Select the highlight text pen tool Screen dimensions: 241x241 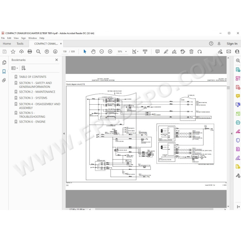pyautogui.click(x=166, y=52)
